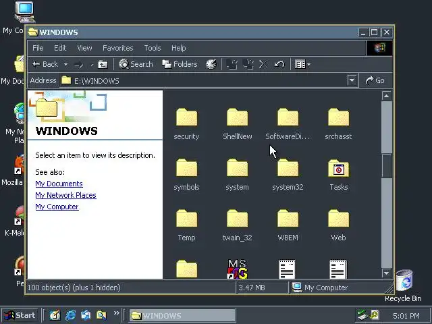Follow the My Documents link
Screen dimensions: 432x324
coord(59,184)
